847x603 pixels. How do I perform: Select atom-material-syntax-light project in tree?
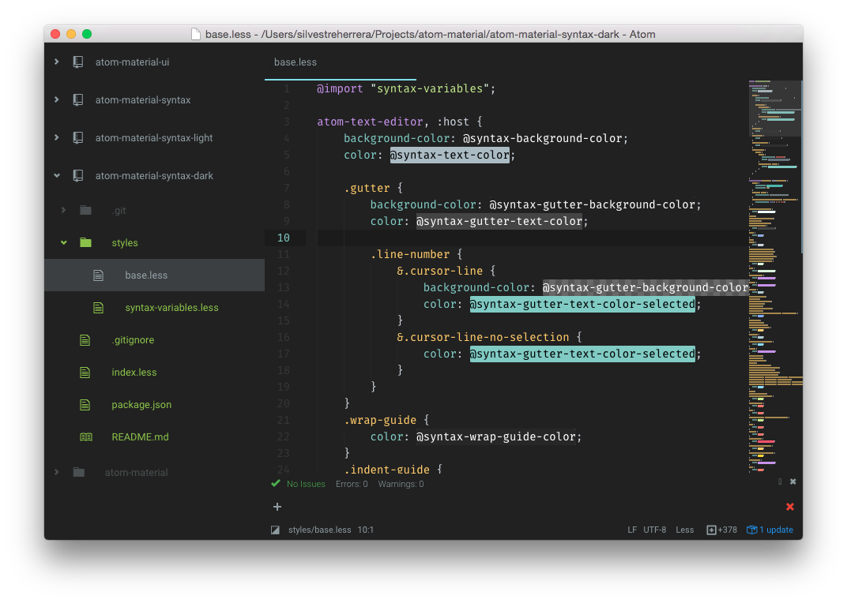pos(154,137)
